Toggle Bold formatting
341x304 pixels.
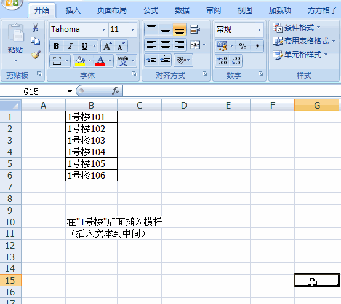tap(57, 46)
